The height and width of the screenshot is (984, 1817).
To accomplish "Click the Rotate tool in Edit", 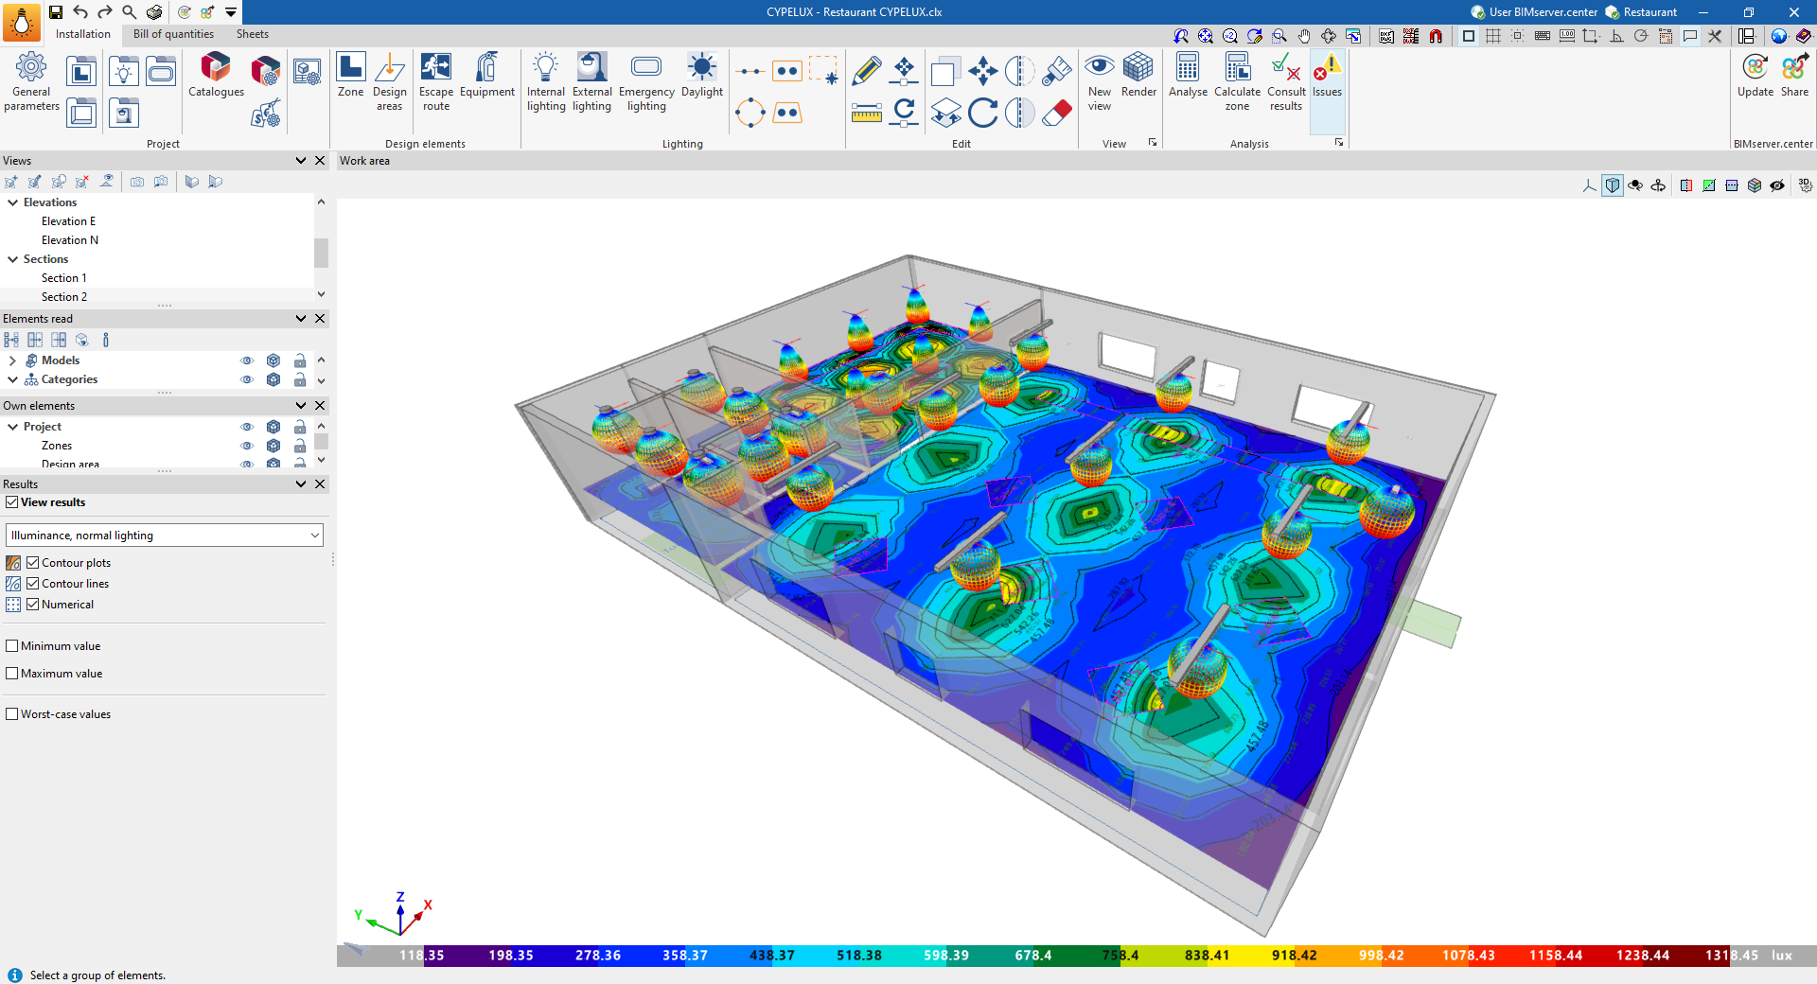I will 982,112.
